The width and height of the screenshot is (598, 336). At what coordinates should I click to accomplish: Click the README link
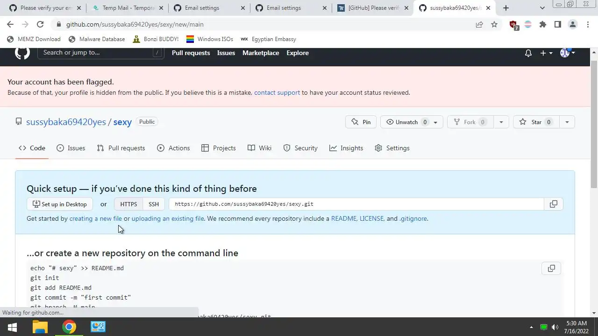tap(344, 218)
